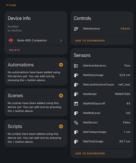
Task: Delete the ReefMat device
Action: pyautogui.click(x=14, y=50)
